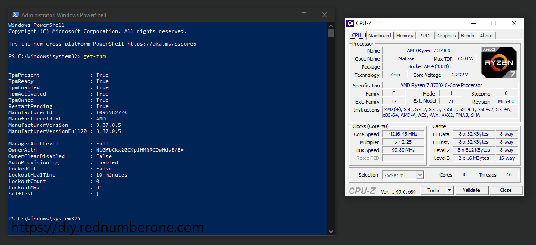536x245 pixels.
Task: Click the ManufacturerIdTxt AMD line
Action: tap(57, 119)
